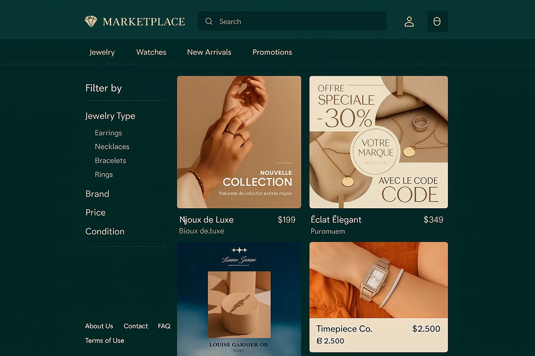Choose Rings under Jewelry Type

(x=104, y=175)
